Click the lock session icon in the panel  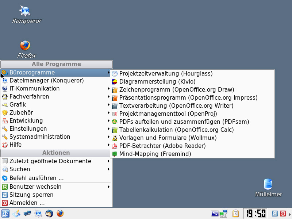point(275,214)
